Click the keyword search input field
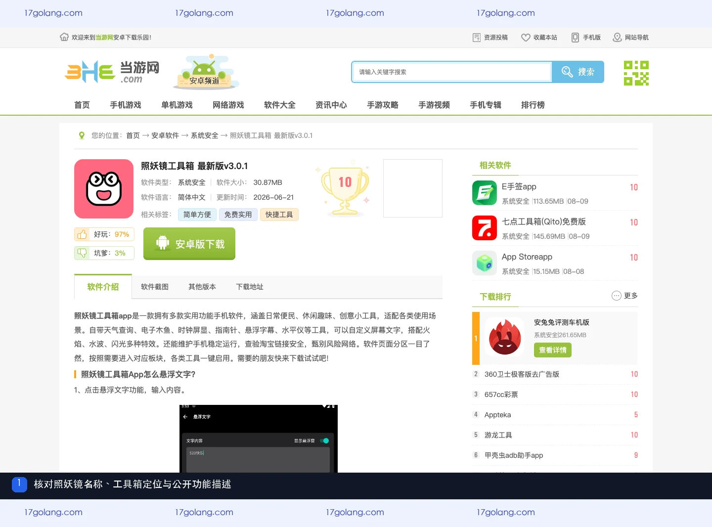Screen dimensions: 712x527 (452, 72)
